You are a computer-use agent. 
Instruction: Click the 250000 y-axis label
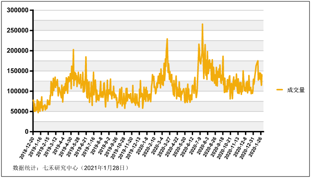point(18,30)
